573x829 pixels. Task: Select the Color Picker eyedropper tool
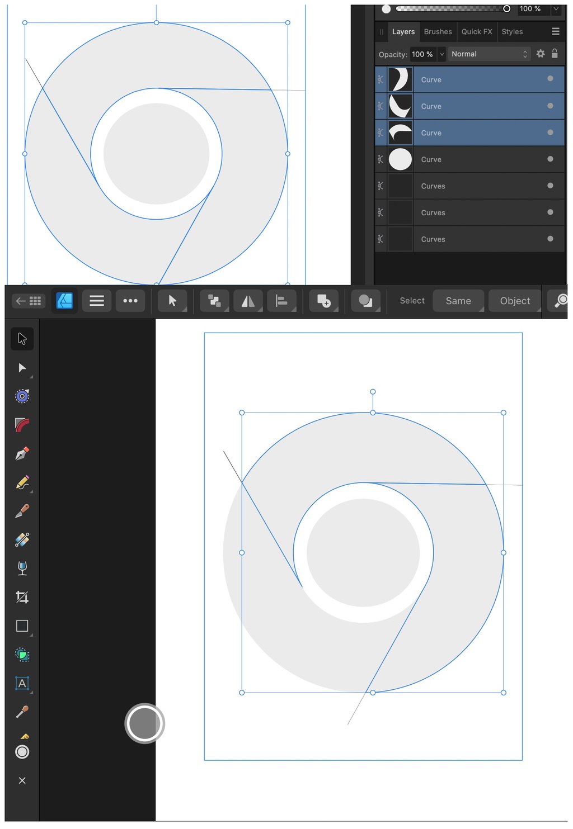pyautogui.click(x=22, y=712)
